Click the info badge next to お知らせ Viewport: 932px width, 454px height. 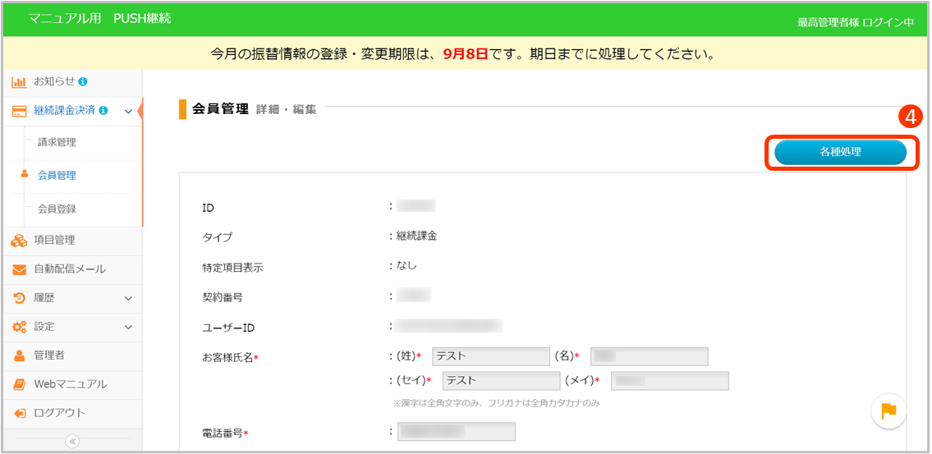point(83,82)
